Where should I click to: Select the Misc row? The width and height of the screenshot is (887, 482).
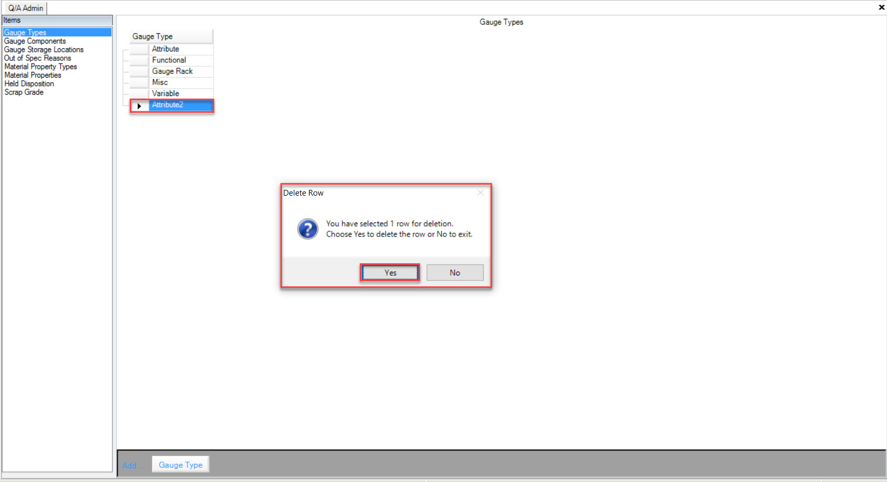[181, 82]
